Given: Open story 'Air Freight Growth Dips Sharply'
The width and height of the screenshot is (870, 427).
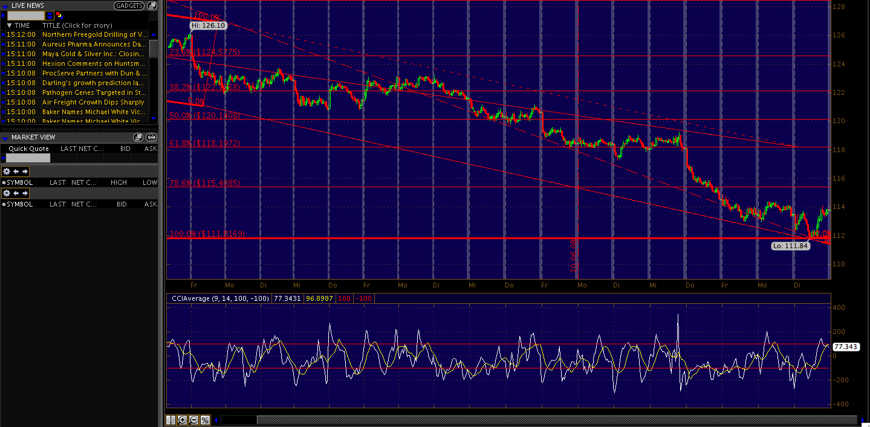Looking at the screenshot, I should tap(93, 102).
